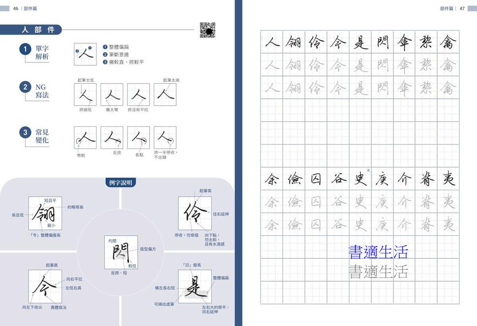
Task: Click the 人部件 section header
Action: tap(38, 30)
